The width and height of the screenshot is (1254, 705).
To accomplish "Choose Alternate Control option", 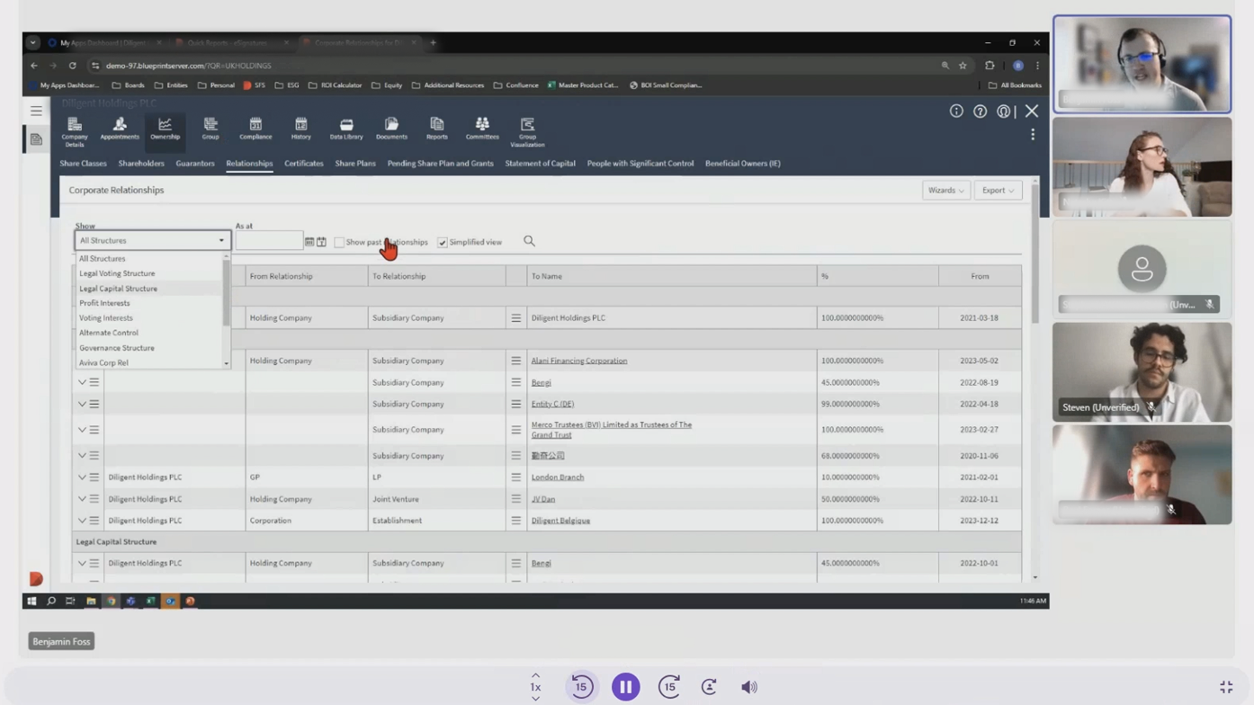I will point(109,333).
